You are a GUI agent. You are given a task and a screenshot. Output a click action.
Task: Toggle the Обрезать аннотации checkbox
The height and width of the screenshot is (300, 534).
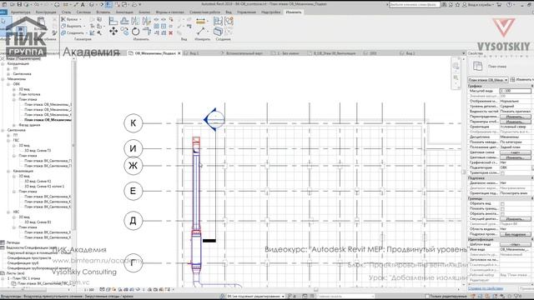(x=502, y=214)
